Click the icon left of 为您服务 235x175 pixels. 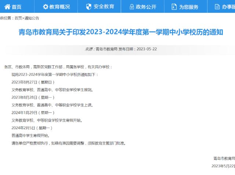coord(174,7)
